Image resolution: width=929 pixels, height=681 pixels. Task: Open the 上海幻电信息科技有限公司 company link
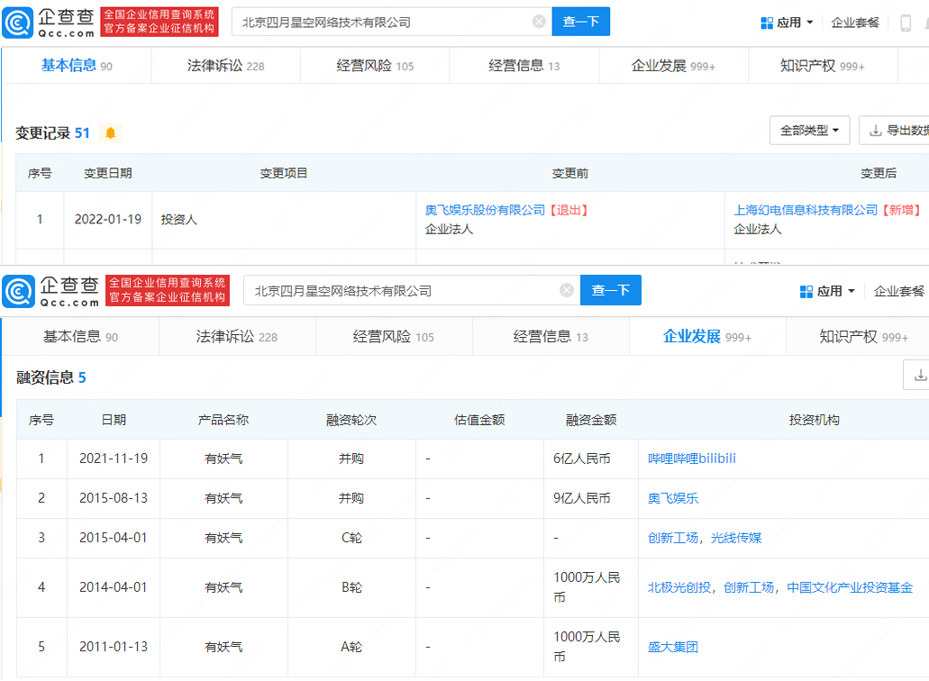click(805, 210)
